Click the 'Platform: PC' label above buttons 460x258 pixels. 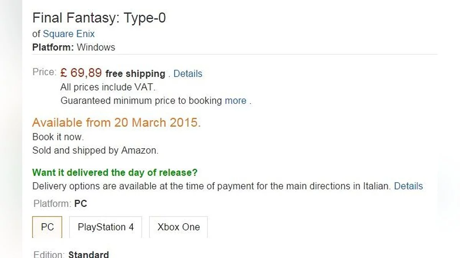pos(60,204)
